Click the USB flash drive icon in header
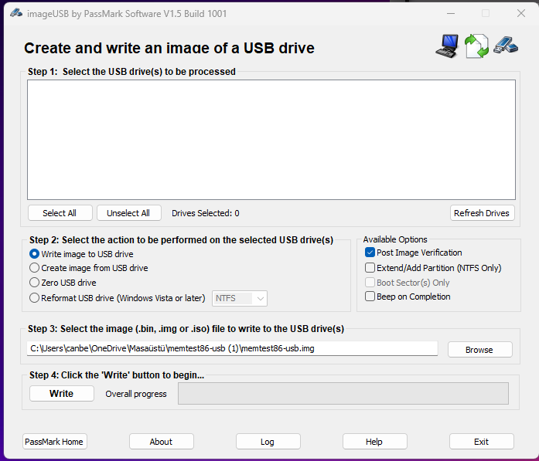Viewport: 539px width, 461px height. click(506, 45)
